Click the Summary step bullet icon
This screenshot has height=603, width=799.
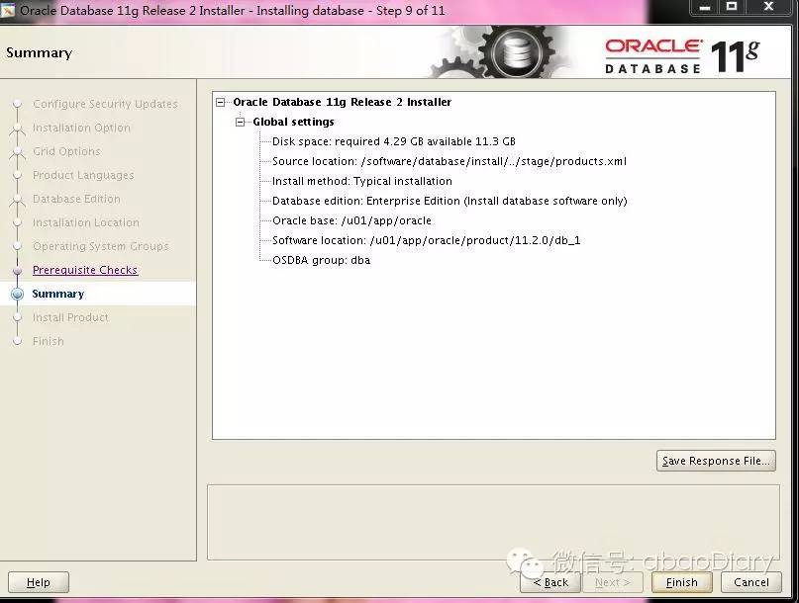coord(17,294)
